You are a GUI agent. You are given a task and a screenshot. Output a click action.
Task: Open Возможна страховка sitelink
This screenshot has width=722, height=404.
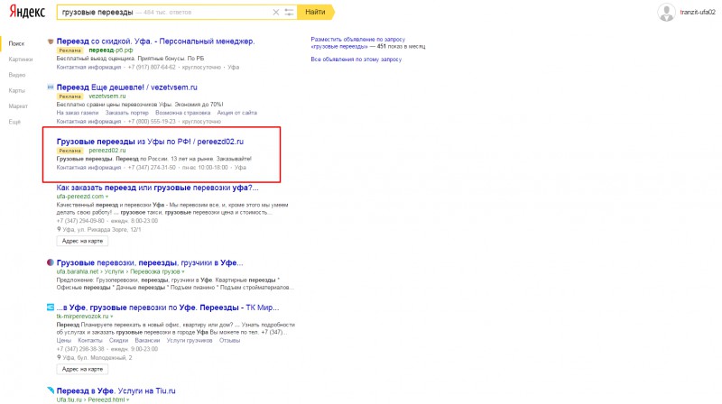(183, 113)
